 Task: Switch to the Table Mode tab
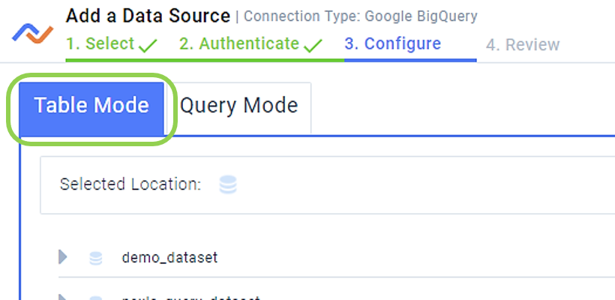pos(91,109)
